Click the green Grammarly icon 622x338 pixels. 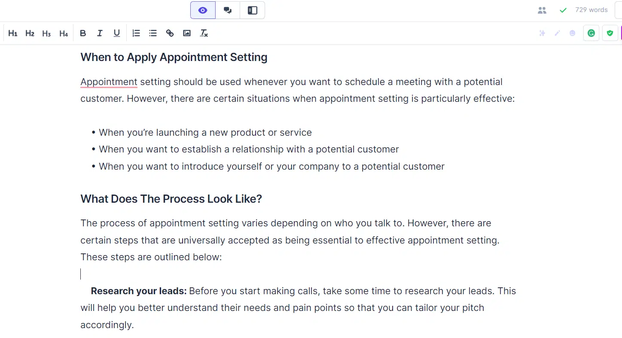click(591, 33)
